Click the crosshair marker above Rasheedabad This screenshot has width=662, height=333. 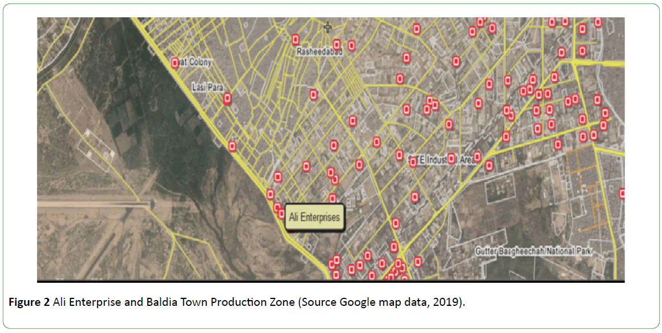click(x=328, y=27)
